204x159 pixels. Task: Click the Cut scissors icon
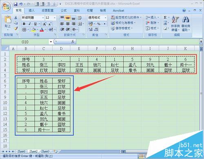[x=16, y=17]
